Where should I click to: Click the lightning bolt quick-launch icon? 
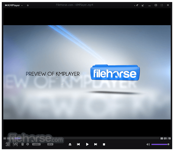coord(28,5)
